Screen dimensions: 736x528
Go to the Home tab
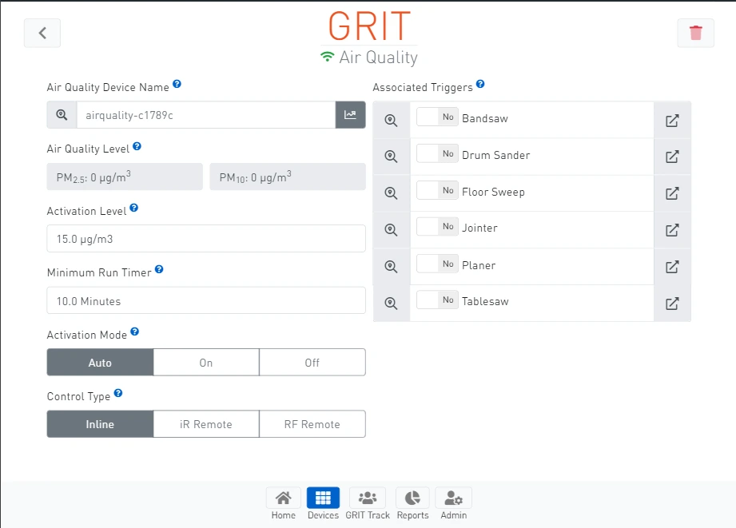(283, 504)
